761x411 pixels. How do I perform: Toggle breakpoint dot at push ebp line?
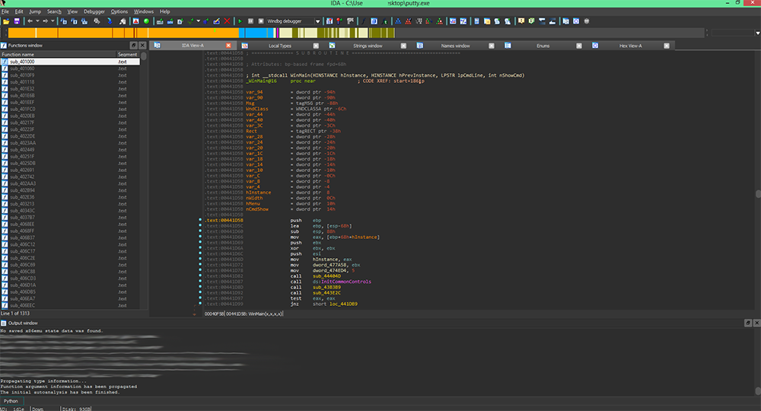click(x=199, y=221)
